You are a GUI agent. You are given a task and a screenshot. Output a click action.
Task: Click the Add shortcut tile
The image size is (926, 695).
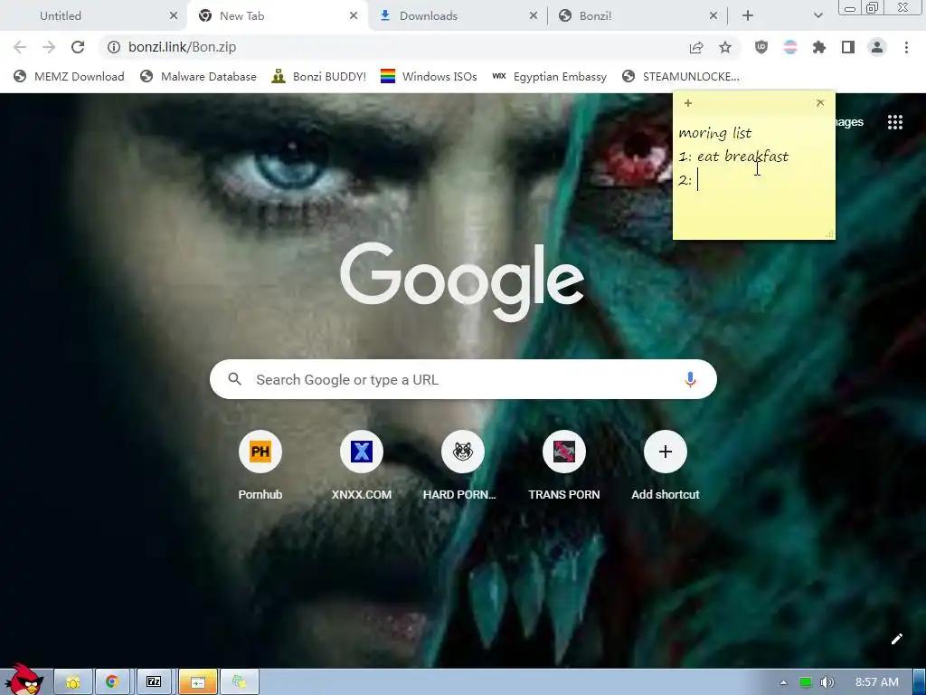tap(665, 466)
